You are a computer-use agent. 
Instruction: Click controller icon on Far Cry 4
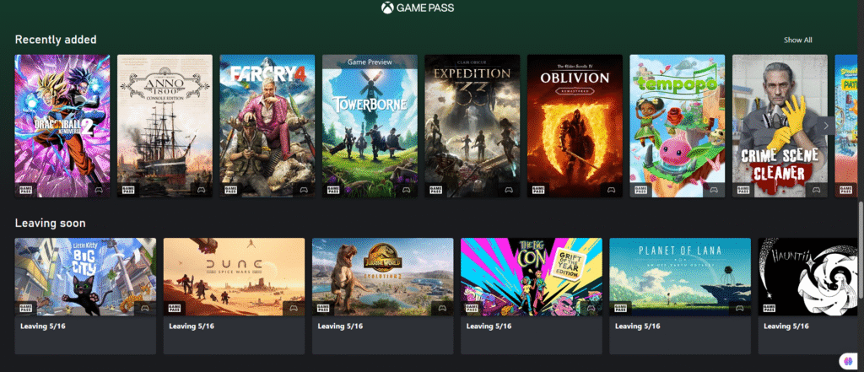[304, 190]
